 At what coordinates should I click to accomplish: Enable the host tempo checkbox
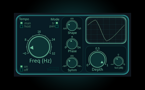point(21,26)
